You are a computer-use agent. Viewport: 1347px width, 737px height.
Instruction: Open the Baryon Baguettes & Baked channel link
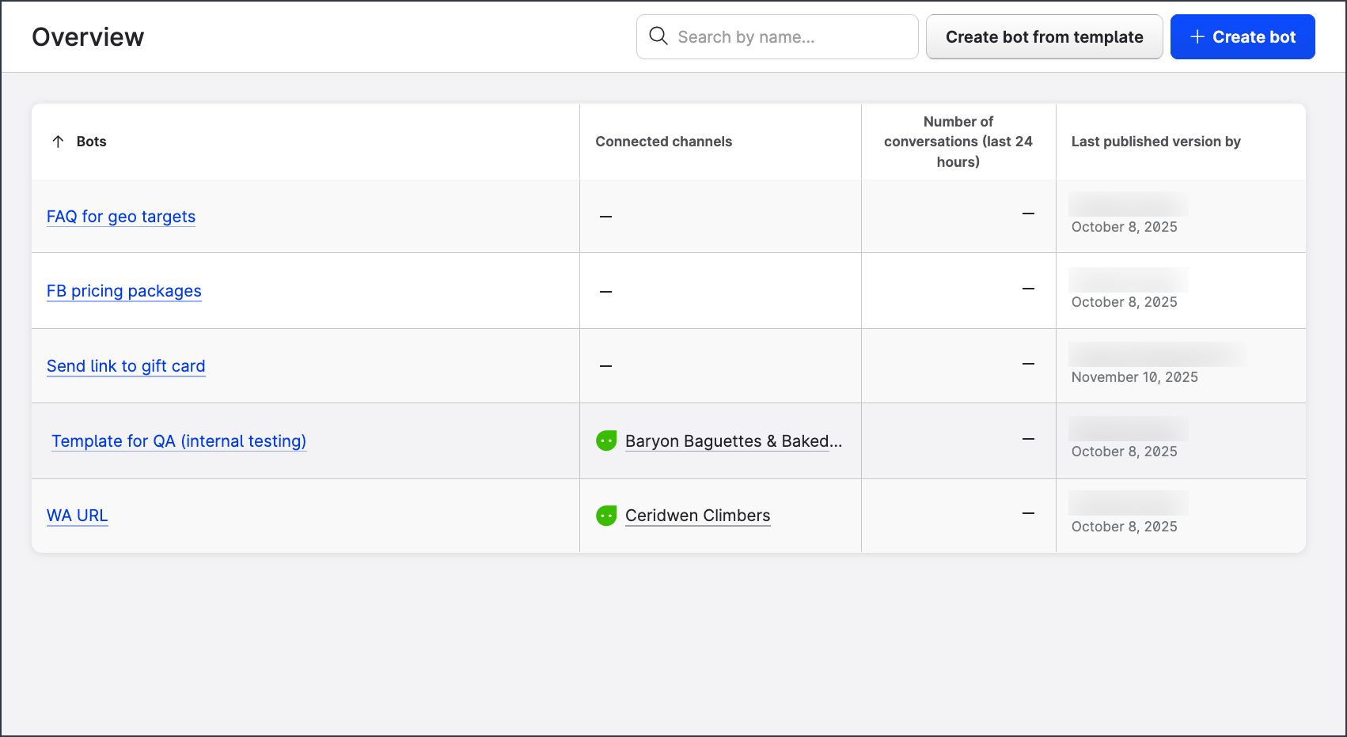pos(733,441)
